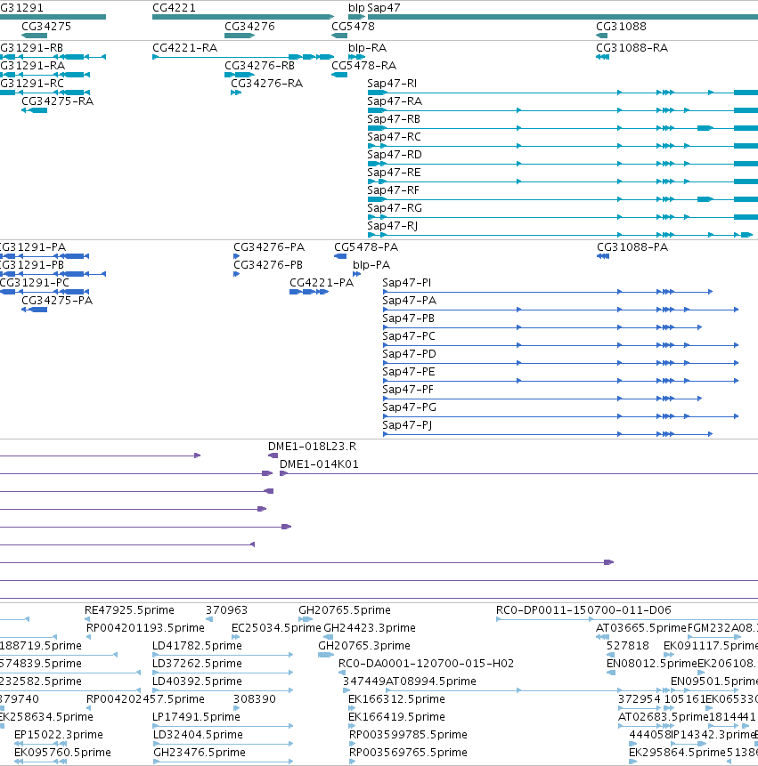
Task: Click the Sap47 gene label
Action: point(383,8)
